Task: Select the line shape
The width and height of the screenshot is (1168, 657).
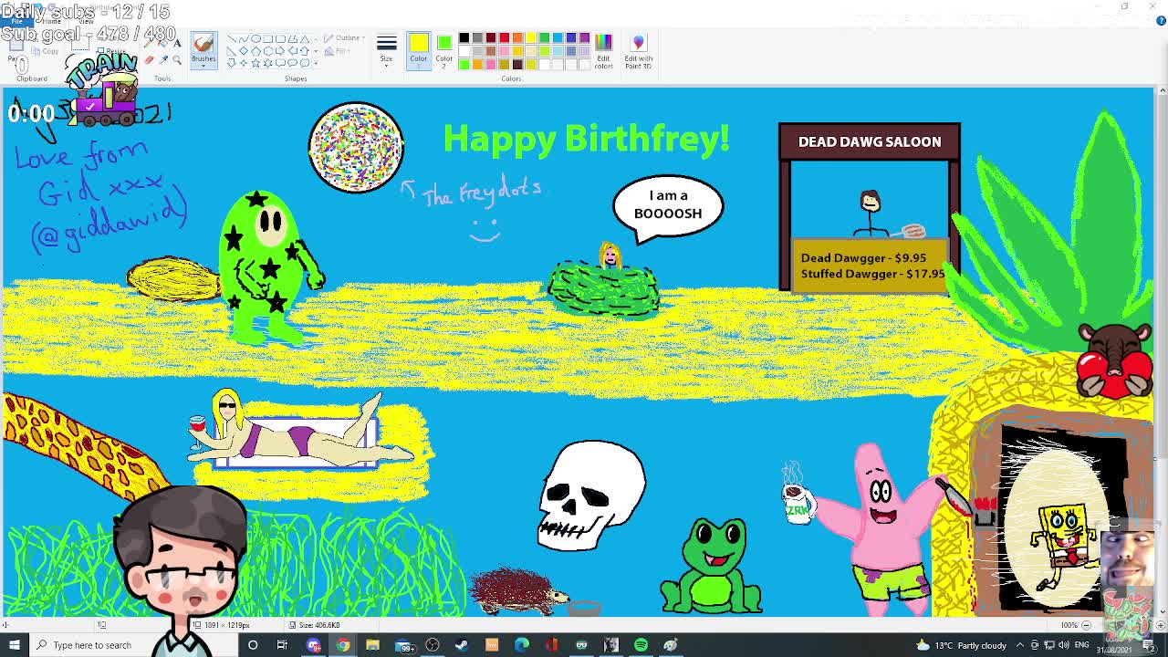Action: click(x=232, y=39)
